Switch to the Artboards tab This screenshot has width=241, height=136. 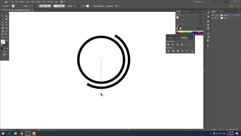click(221, 11)
